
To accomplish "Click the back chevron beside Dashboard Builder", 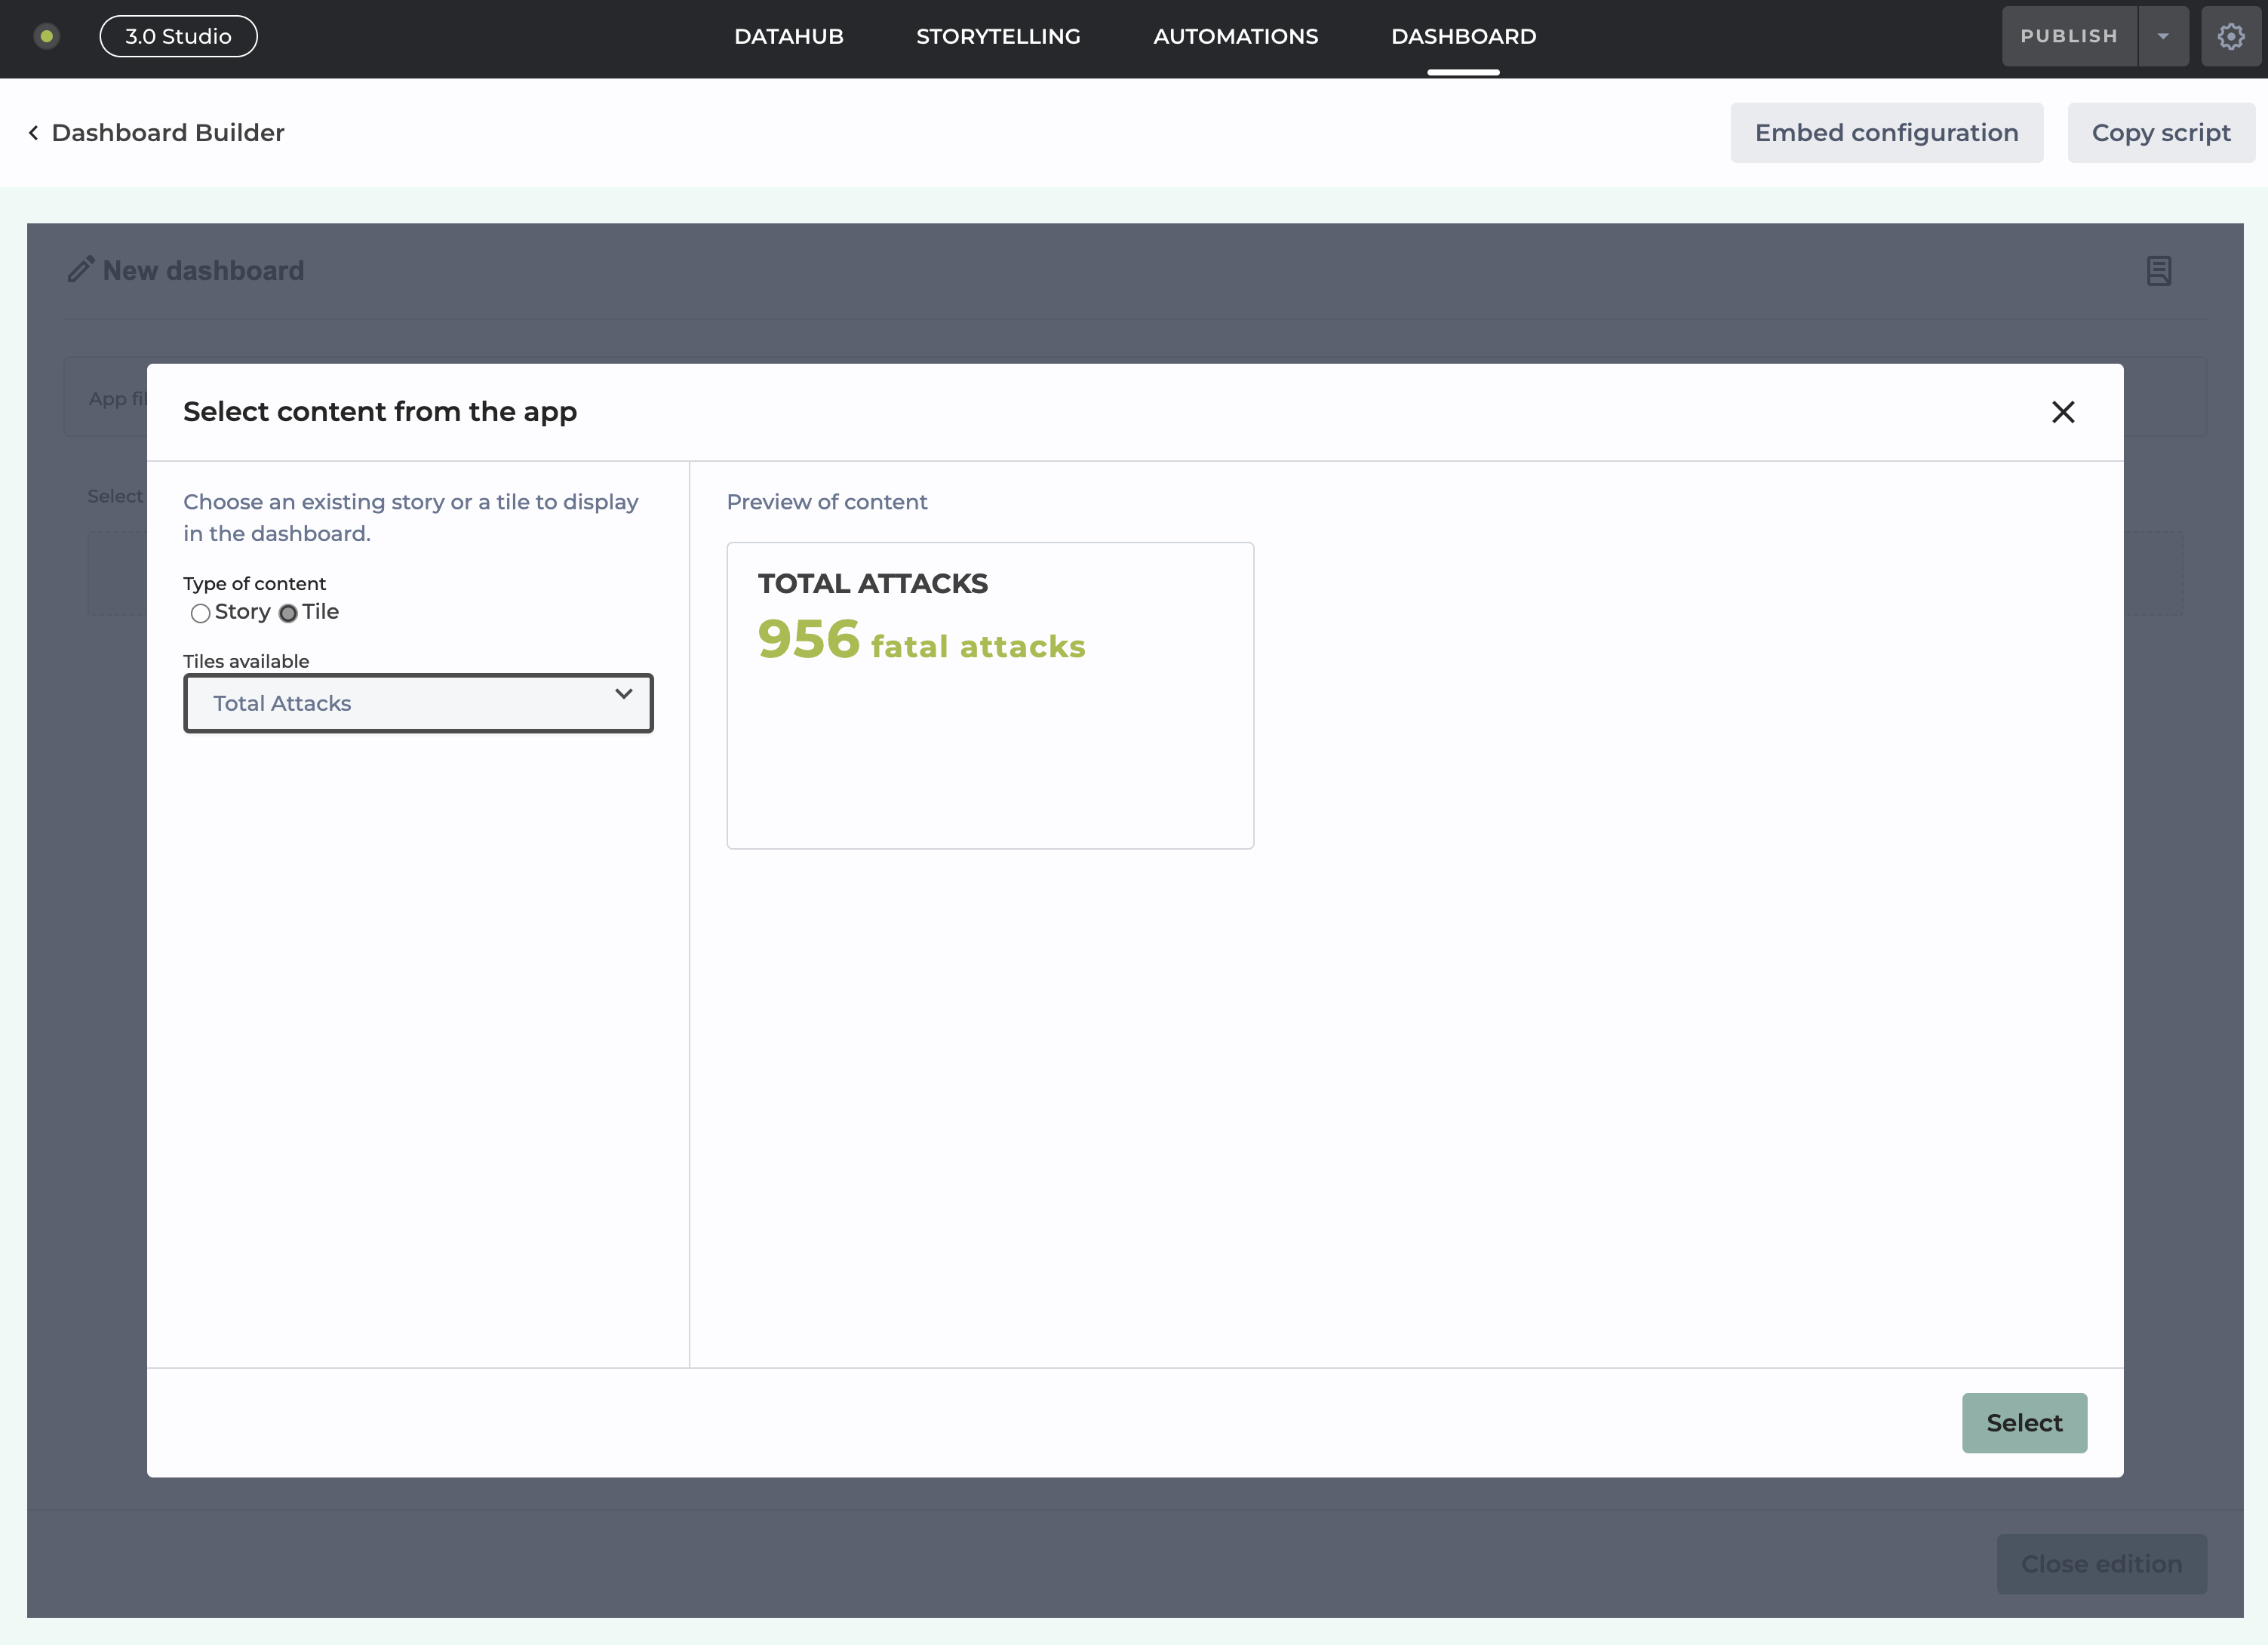I will tap(34, 133).
